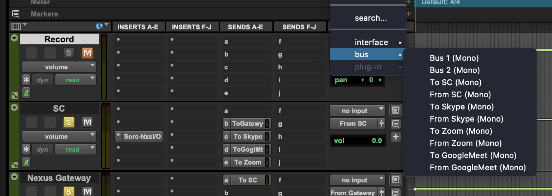Click the SC track asterisk button
Viewport: 552px width, 196px height.
pos(27,150)
